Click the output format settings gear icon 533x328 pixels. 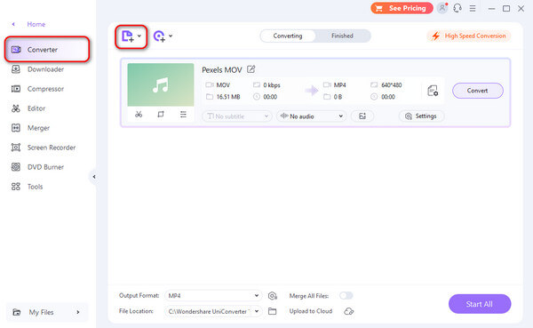tap(273, 296)
